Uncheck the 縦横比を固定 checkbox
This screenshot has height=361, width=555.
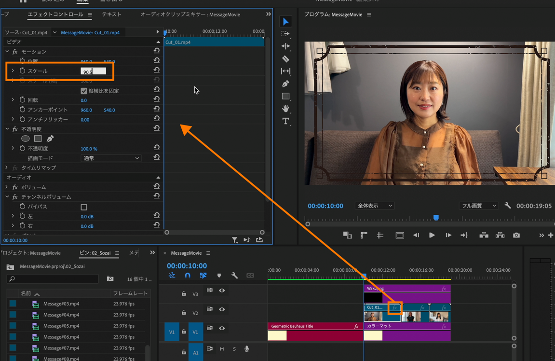click(84, 91)
